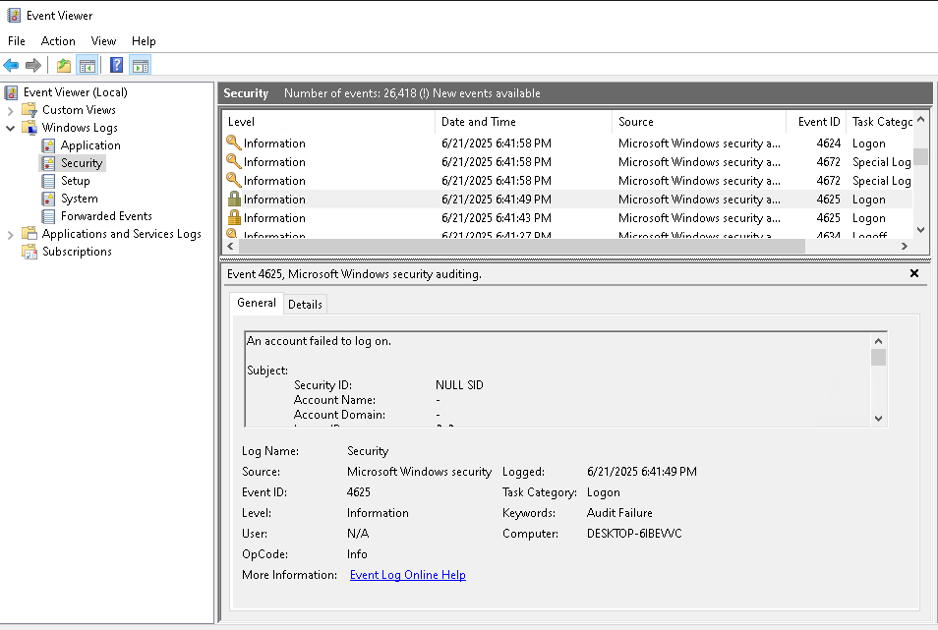Open the Event Log Online Help link
938x630 pixels.
point(408,575)
